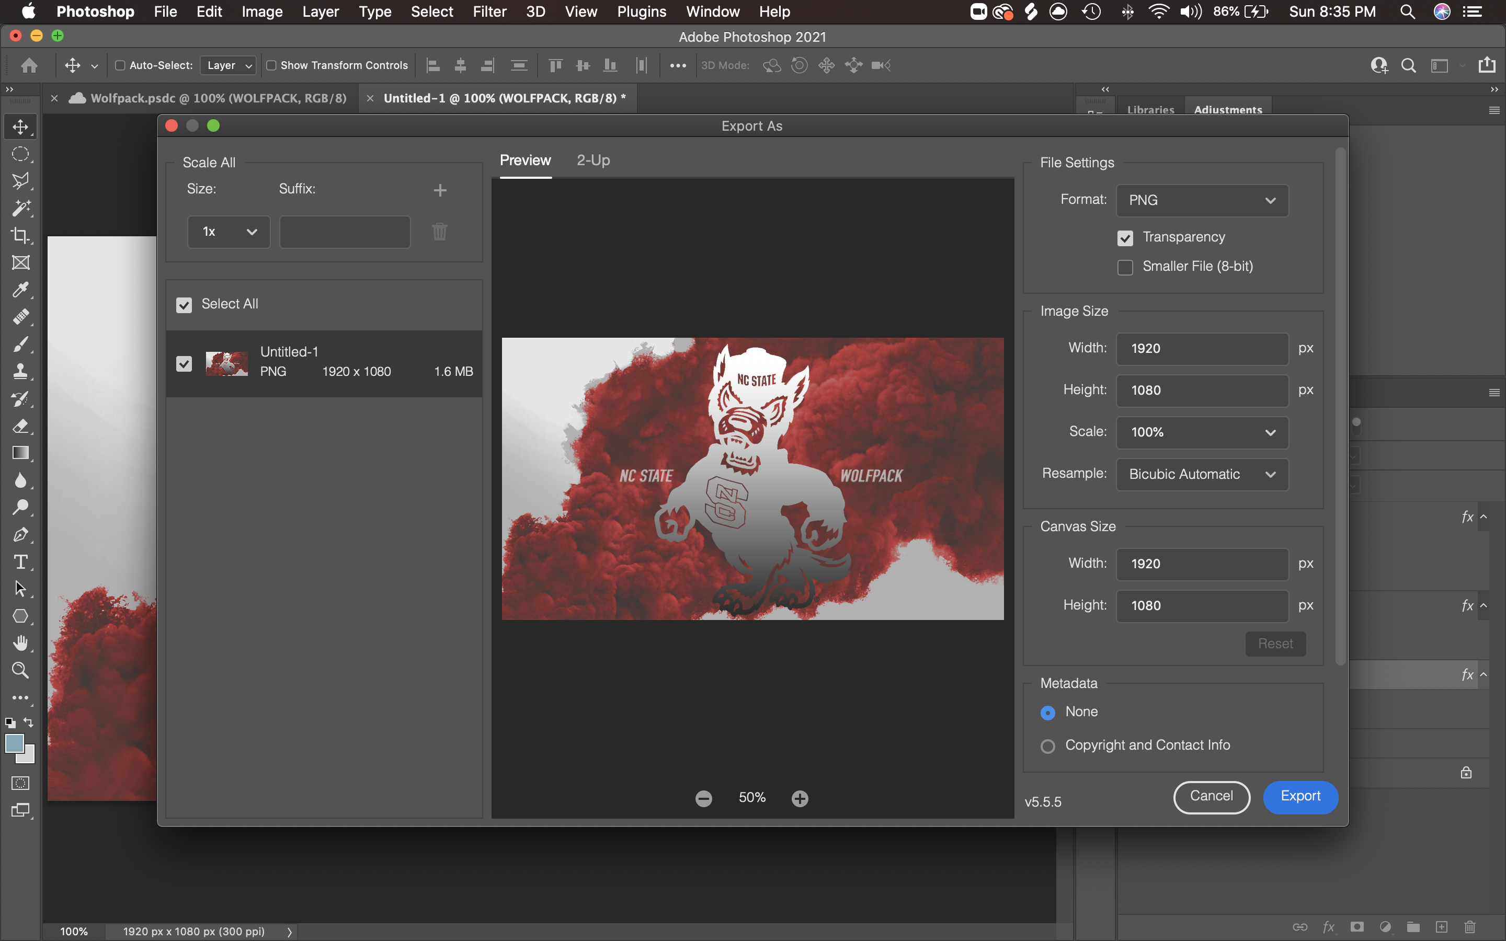Open the Filter menu

[x=489, y=11]
